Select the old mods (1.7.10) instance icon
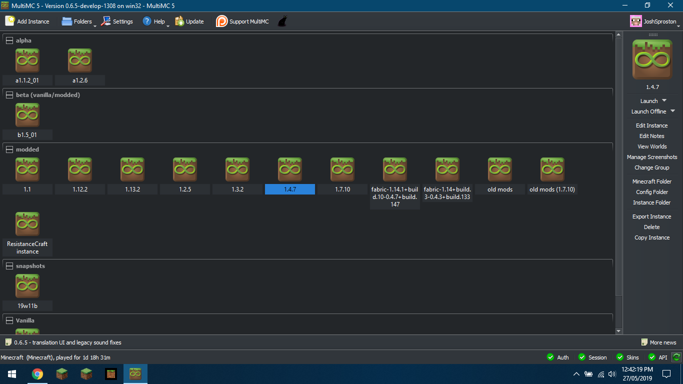 (x=552, y=169)
